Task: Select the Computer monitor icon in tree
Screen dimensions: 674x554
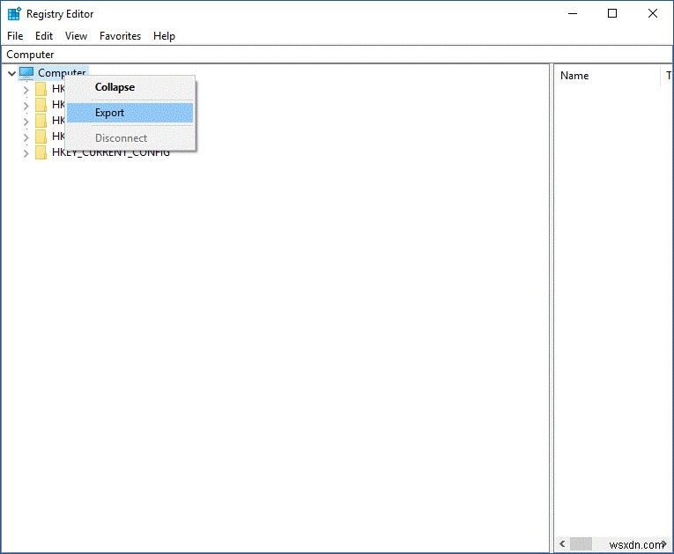Action: (x=26, y=73)
